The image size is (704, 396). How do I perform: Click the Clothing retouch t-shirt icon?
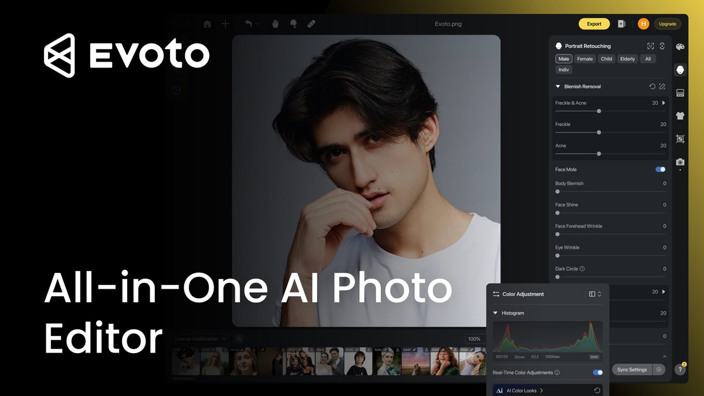click(679, 116)
